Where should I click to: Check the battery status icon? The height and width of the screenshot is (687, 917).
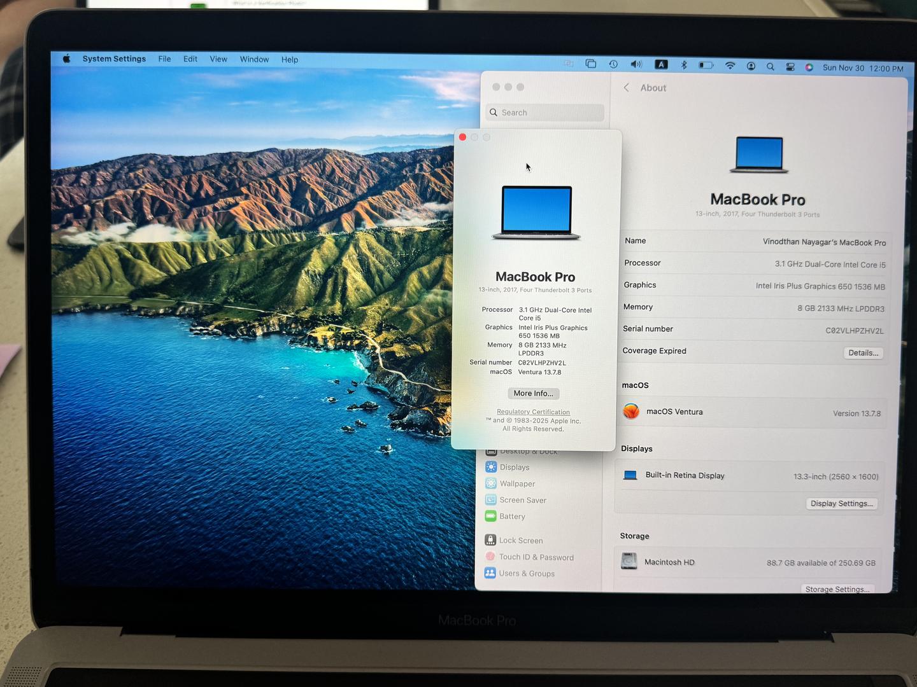click(706, 66)
